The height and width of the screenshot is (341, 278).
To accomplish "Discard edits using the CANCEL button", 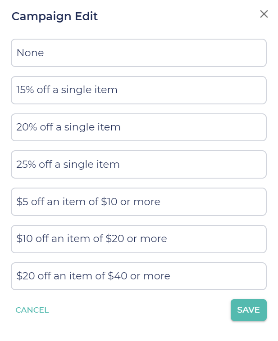I will tap(32, 310).
